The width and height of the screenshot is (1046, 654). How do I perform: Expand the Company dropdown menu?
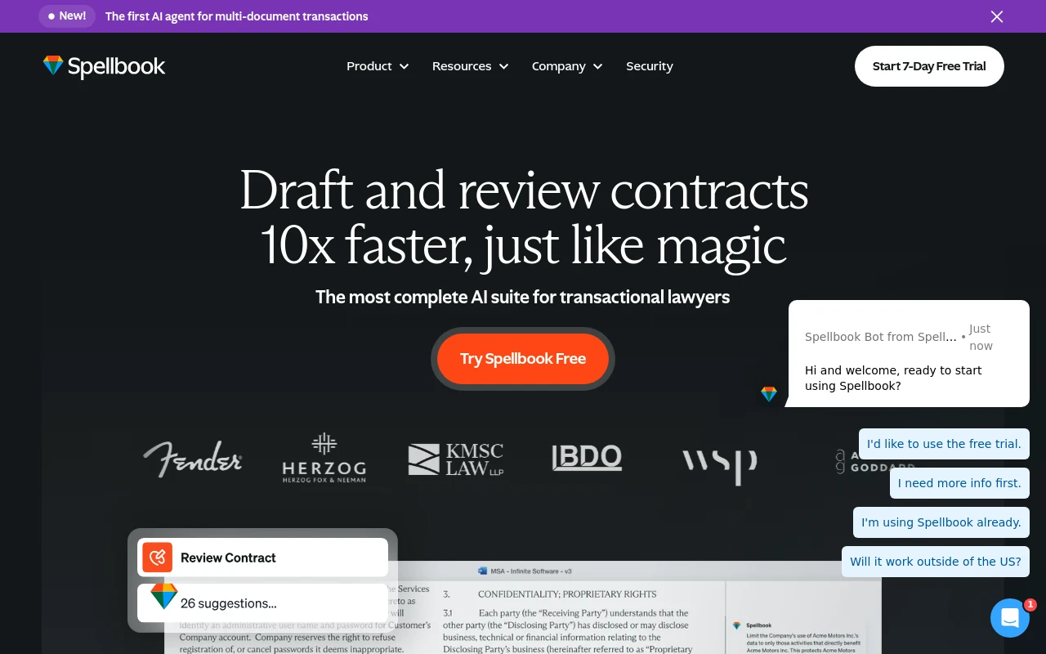tap(566, 66)
